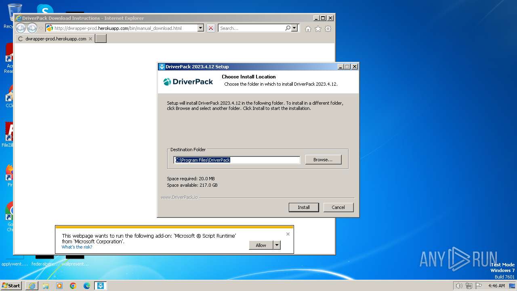
Task: Close the Internet Explorer window
Action: click(330, 18)
